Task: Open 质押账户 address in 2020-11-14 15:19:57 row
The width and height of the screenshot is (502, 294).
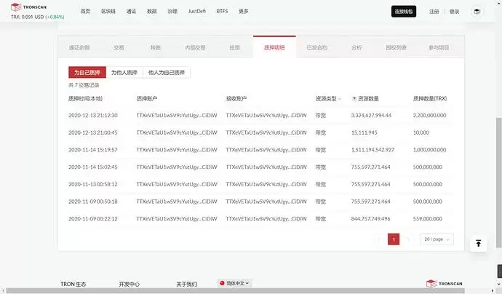Action: click(177, 150)
